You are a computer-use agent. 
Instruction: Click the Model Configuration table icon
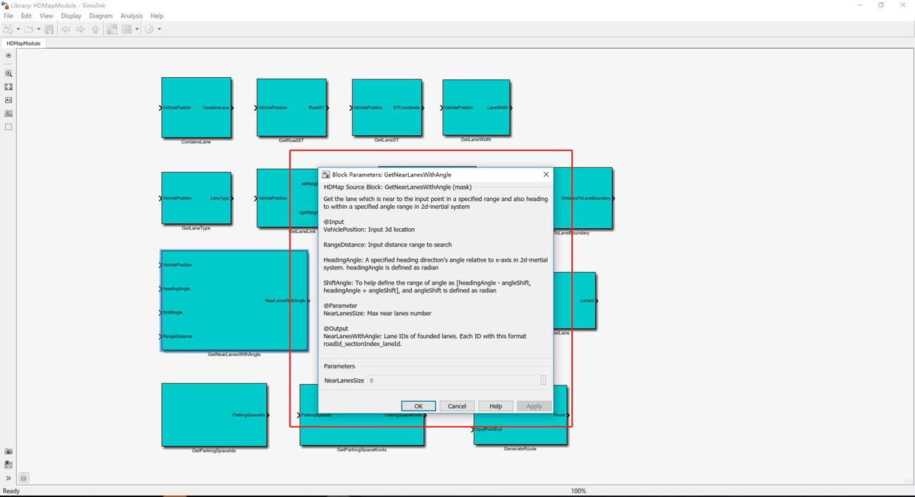[x=127, y=29]
